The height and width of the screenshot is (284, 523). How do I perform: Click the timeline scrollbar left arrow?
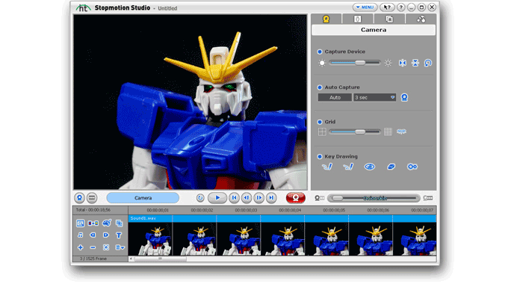tap(131, 259)
